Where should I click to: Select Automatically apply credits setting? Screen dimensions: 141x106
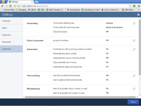(65, 54)
